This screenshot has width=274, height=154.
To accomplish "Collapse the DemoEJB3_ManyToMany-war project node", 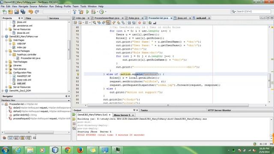I will click(3, 36).
